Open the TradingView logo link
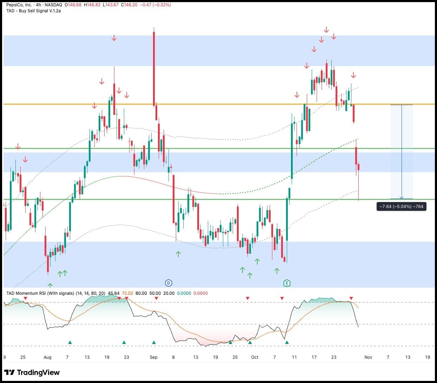The height and width of the screenshot is (383, 437). coord(32,372)
